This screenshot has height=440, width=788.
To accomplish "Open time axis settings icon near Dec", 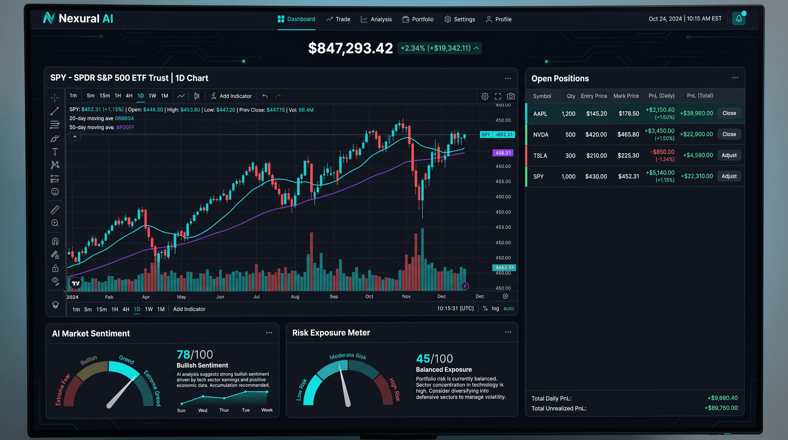I will (505, 296).
